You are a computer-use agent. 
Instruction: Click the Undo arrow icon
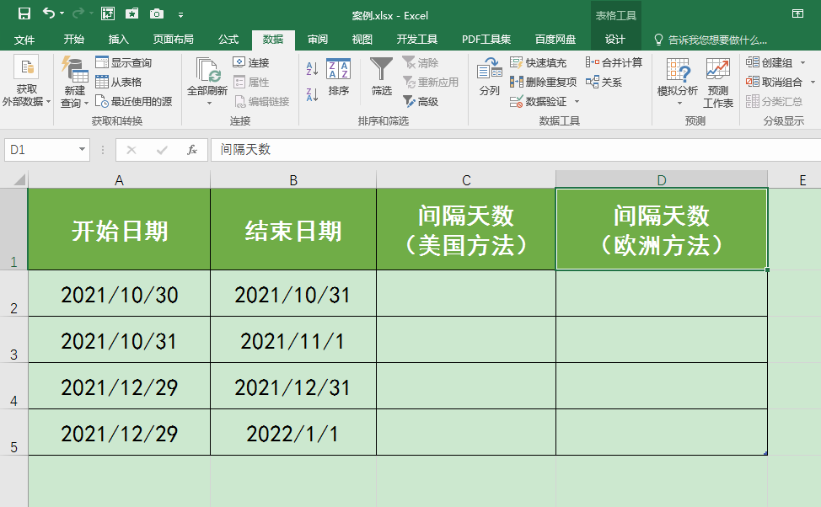click(48, 13)
